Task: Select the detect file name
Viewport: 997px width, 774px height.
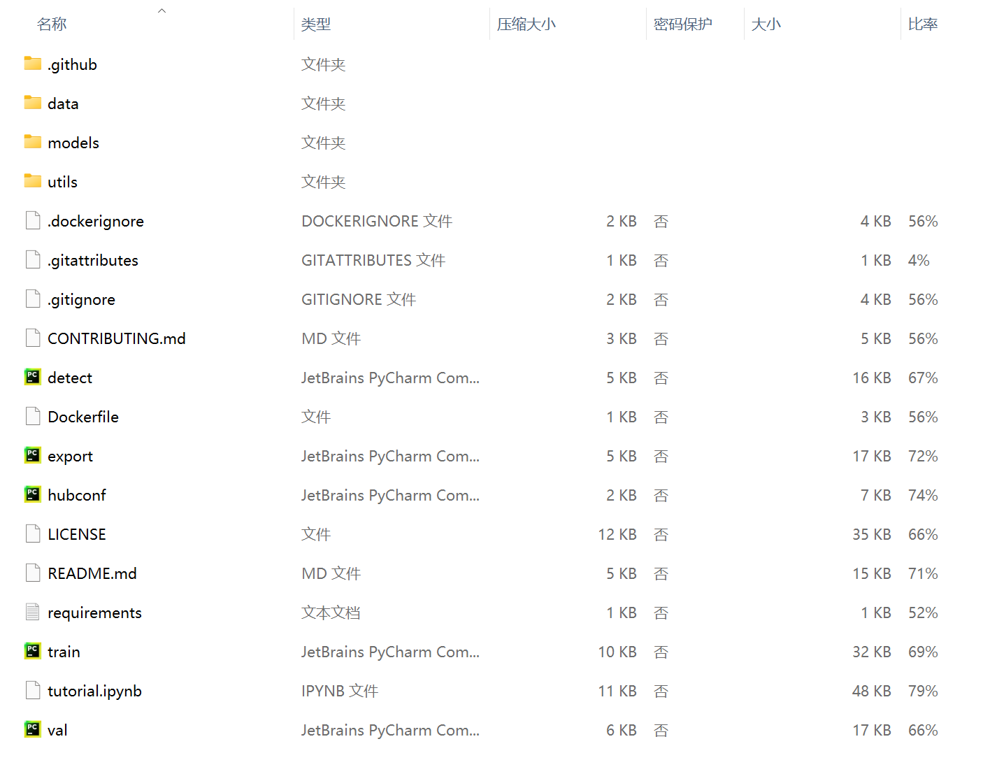Action: tap(70, 378)
